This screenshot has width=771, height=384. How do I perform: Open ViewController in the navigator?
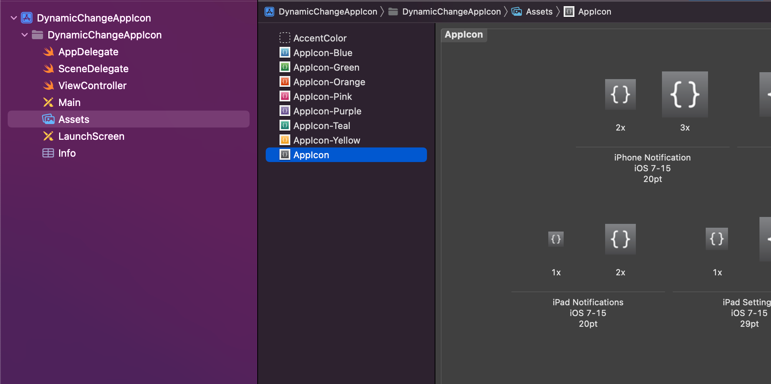click(92, 86)
